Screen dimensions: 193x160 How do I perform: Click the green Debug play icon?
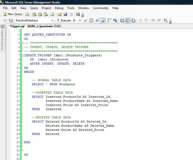point(74,21)
